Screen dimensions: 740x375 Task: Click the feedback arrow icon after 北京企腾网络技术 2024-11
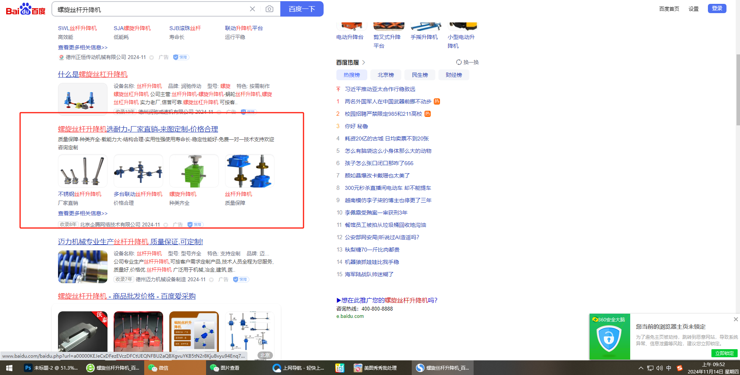click(165, 225)
